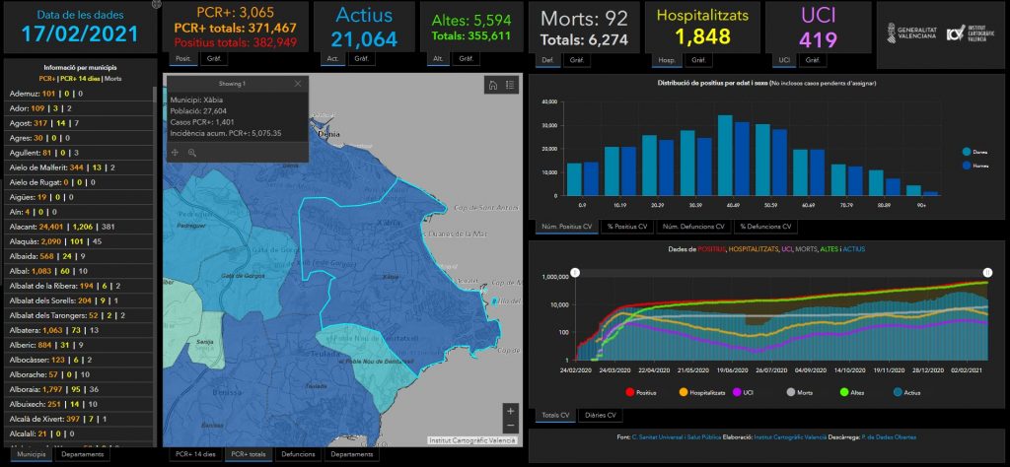
Task: Toggle Positius series in line chart legend
Action: point(642,392)
